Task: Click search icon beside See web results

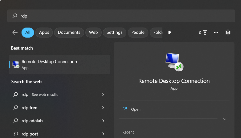Action: 16,94
